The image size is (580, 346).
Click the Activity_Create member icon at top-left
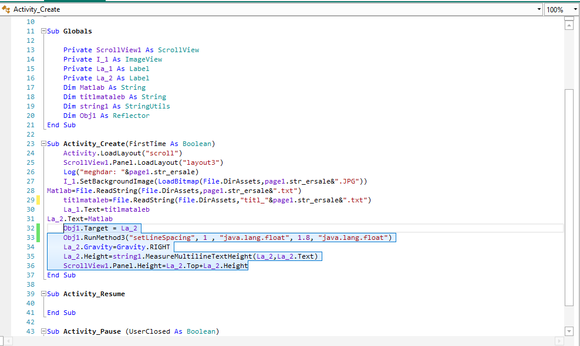pos(6,9)
